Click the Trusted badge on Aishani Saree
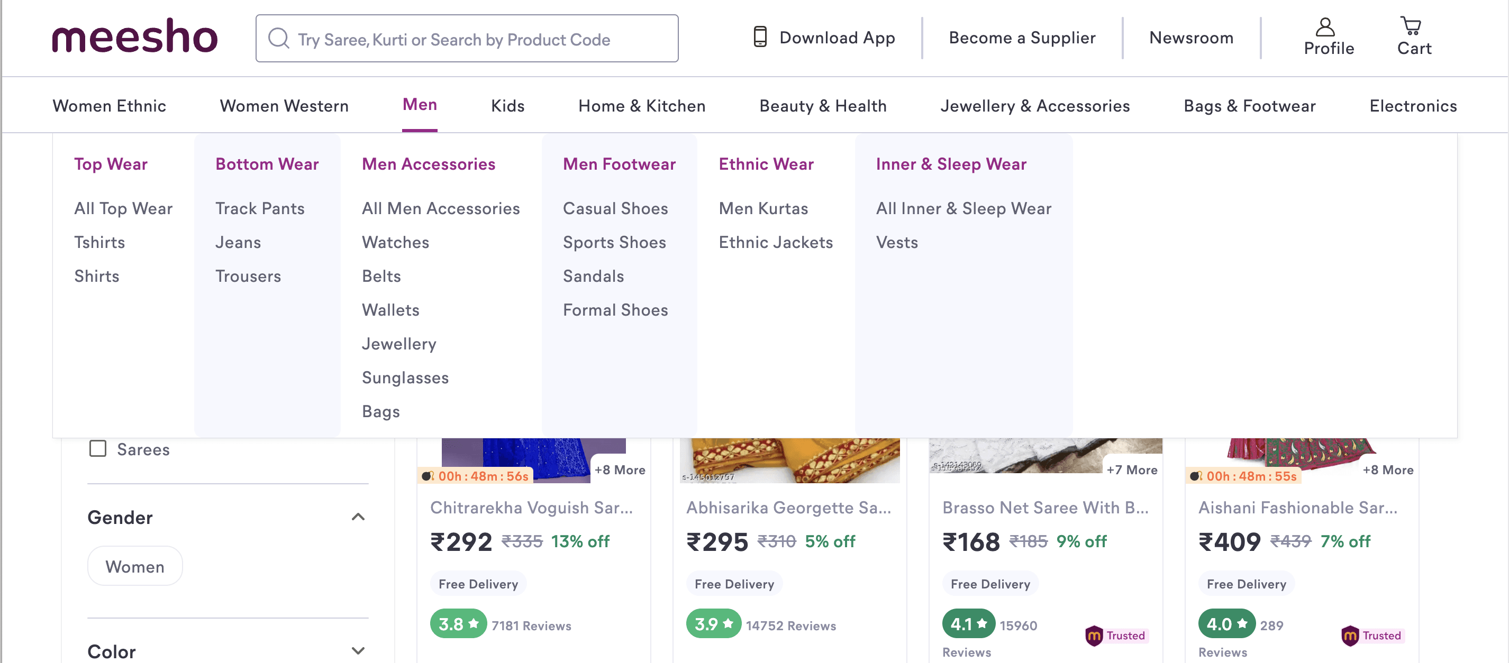 (x=1372, y=636)
